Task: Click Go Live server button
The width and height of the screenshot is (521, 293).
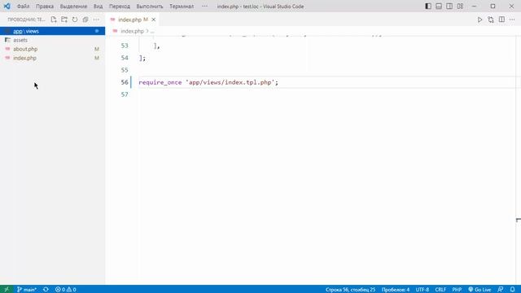Action: [x=479, y=290]
